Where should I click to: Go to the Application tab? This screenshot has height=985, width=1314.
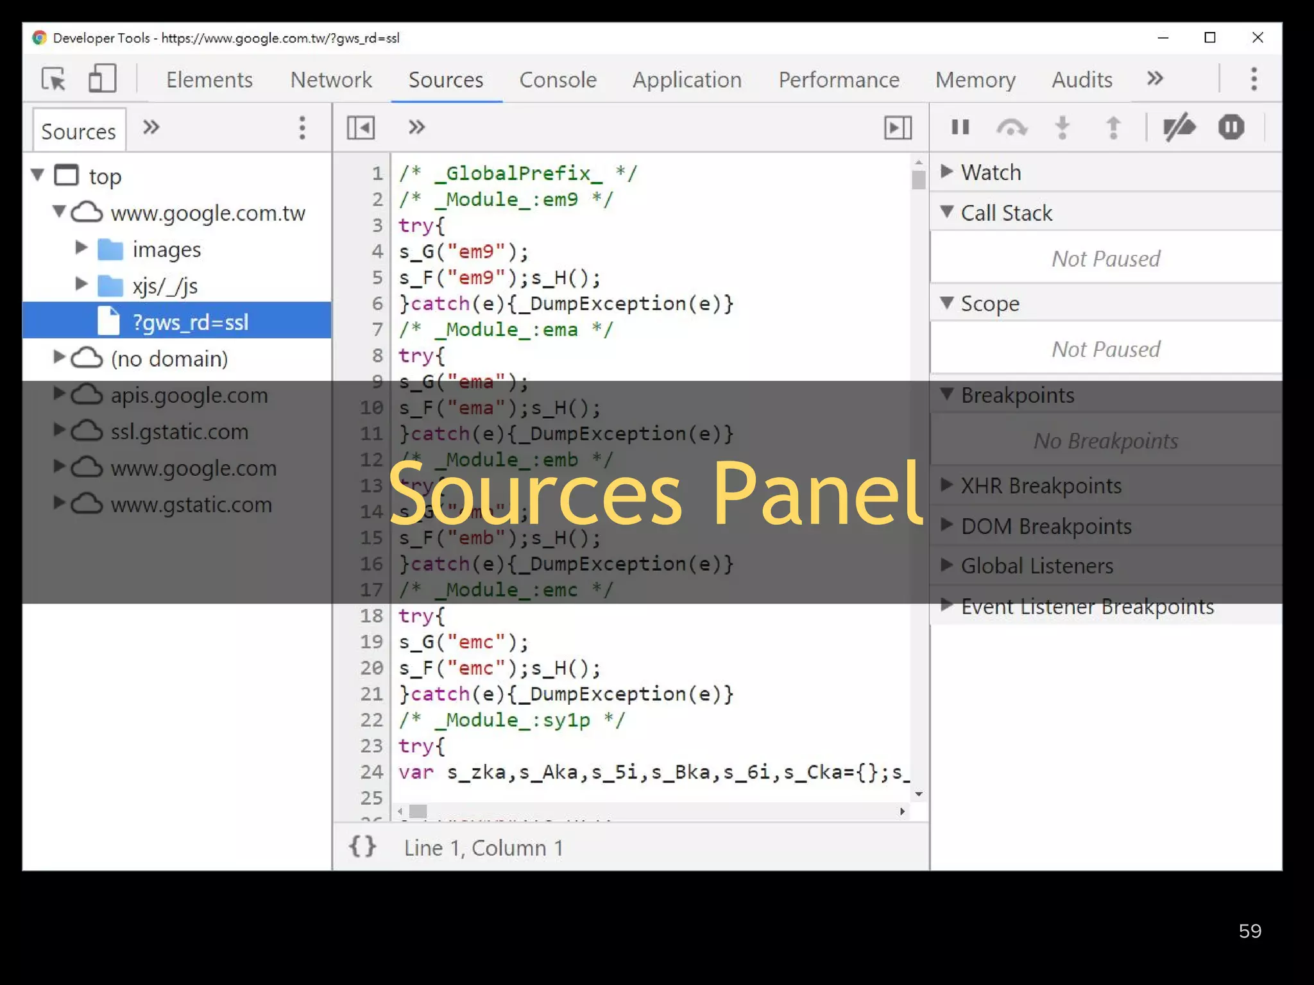(687, 80)
